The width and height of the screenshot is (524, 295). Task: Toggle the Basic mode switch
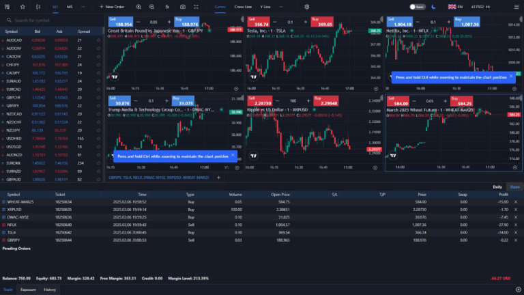tap(418, 7)
